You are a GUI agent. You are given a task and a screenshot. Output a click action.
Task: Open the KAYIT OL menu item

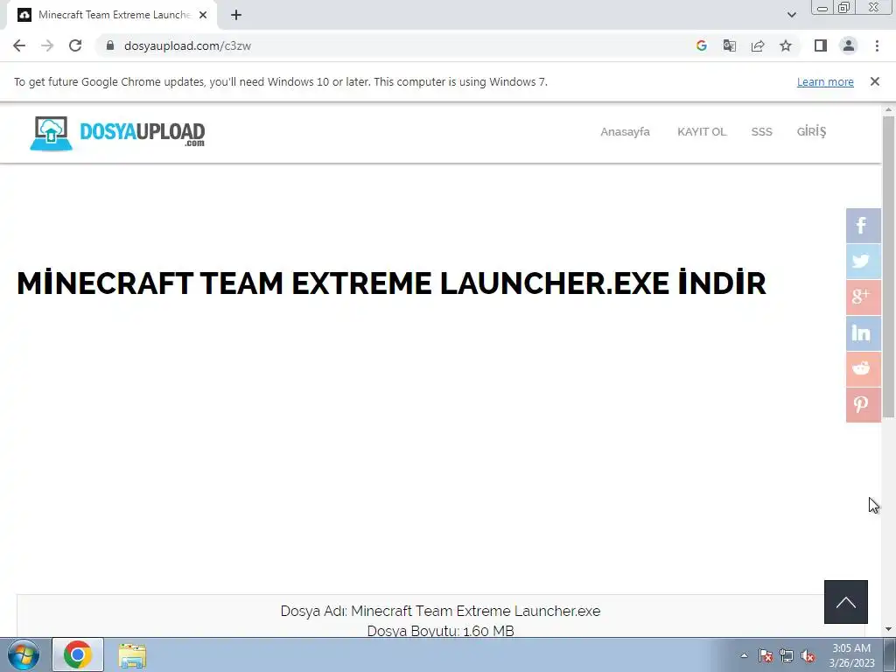[x=702, y=131]
